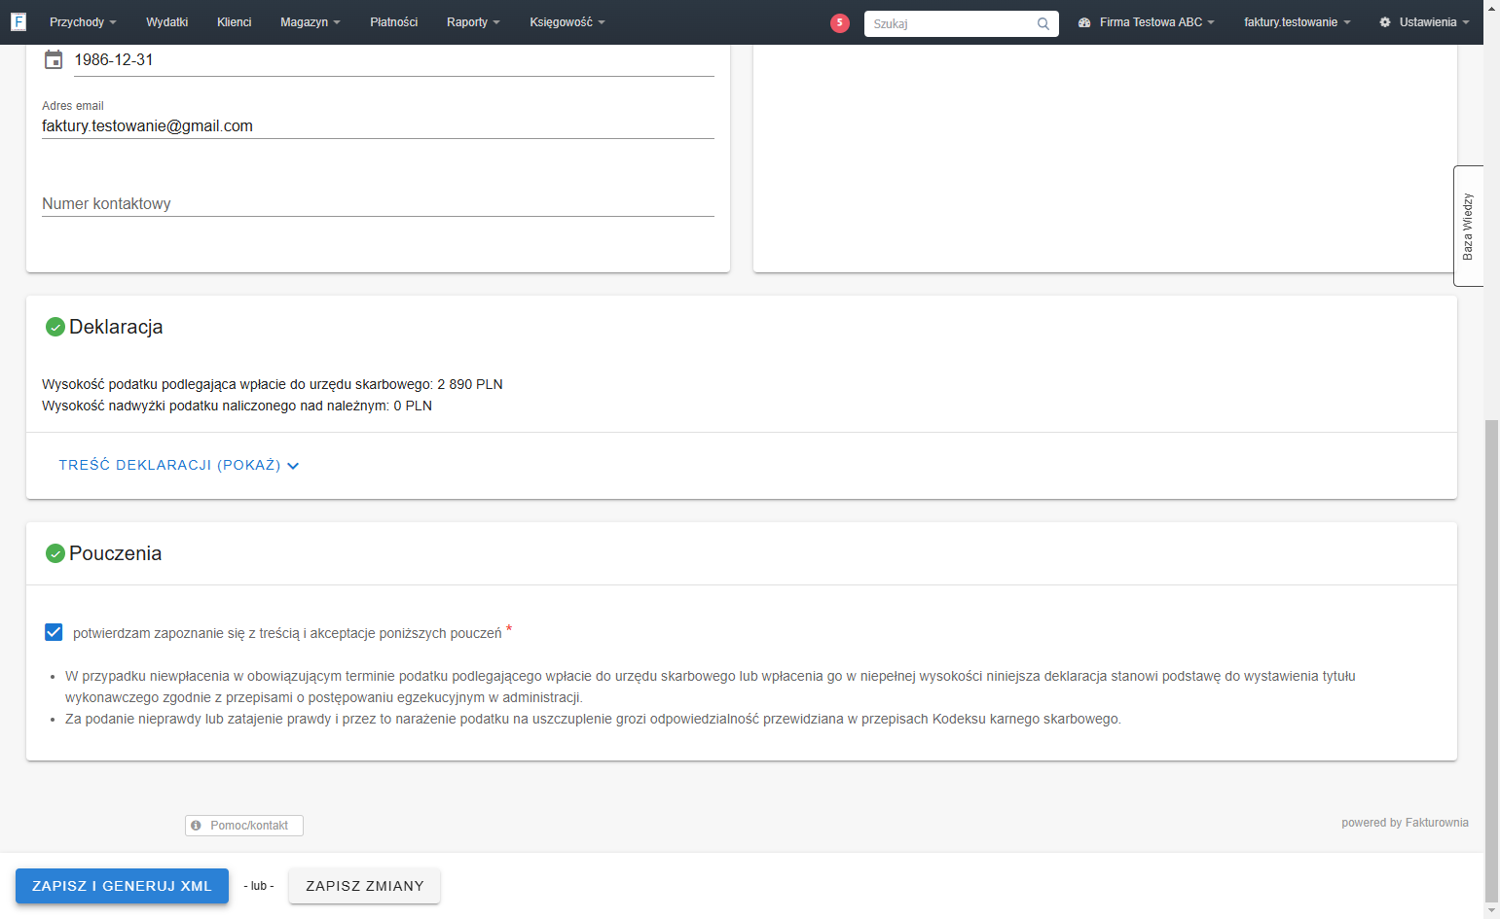Click the 'Wysokość nadwyżki podatku naliczonego' line

click(x=237, y=406)
